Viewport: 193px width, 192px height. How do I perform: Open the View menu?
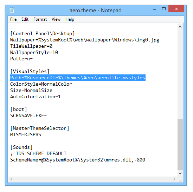point(56,19)
